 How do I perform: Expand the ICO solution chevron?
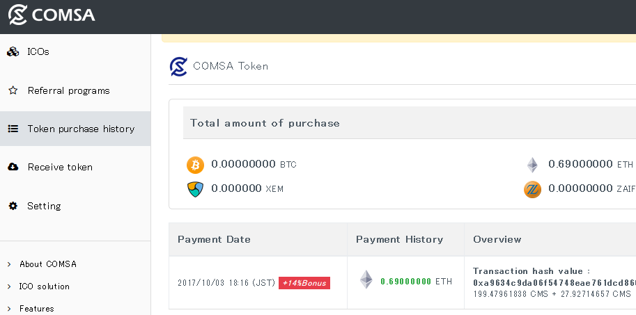coord(9,286)
